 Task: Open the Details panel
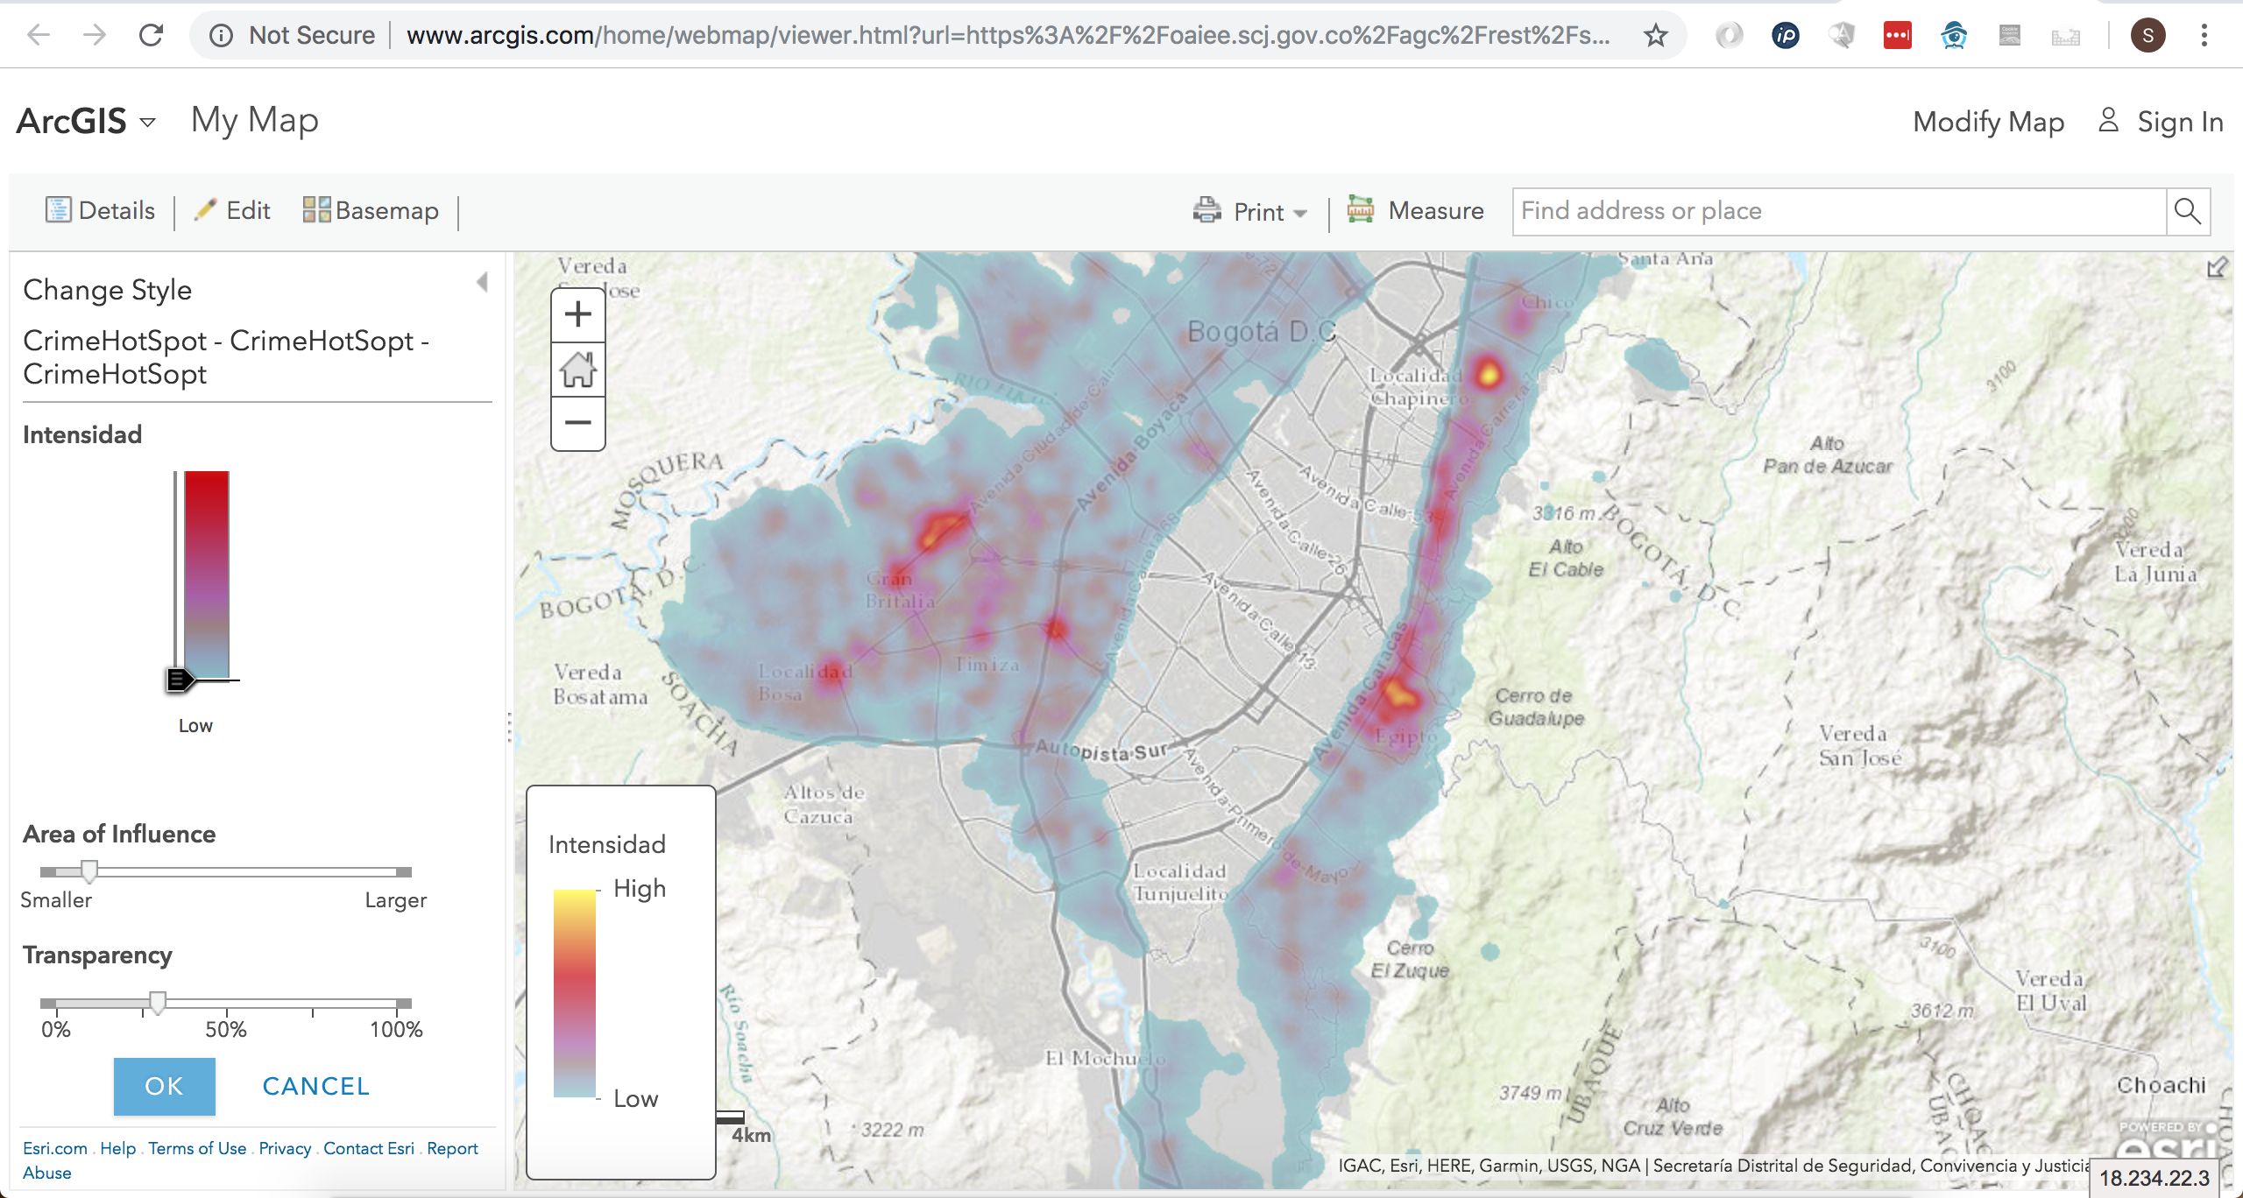(100, 210)
